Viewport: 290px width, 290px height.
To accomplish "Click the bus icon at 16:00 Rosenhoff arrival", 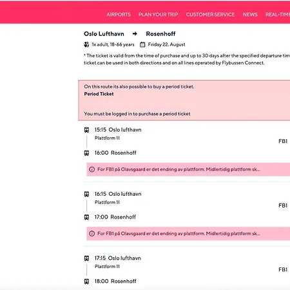I will click(86, 153).
